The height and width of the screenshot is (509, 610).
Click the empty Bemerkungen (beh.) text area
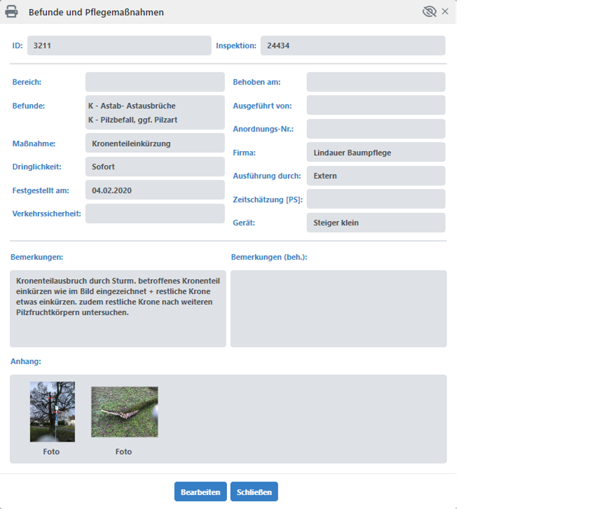(339, 308)
